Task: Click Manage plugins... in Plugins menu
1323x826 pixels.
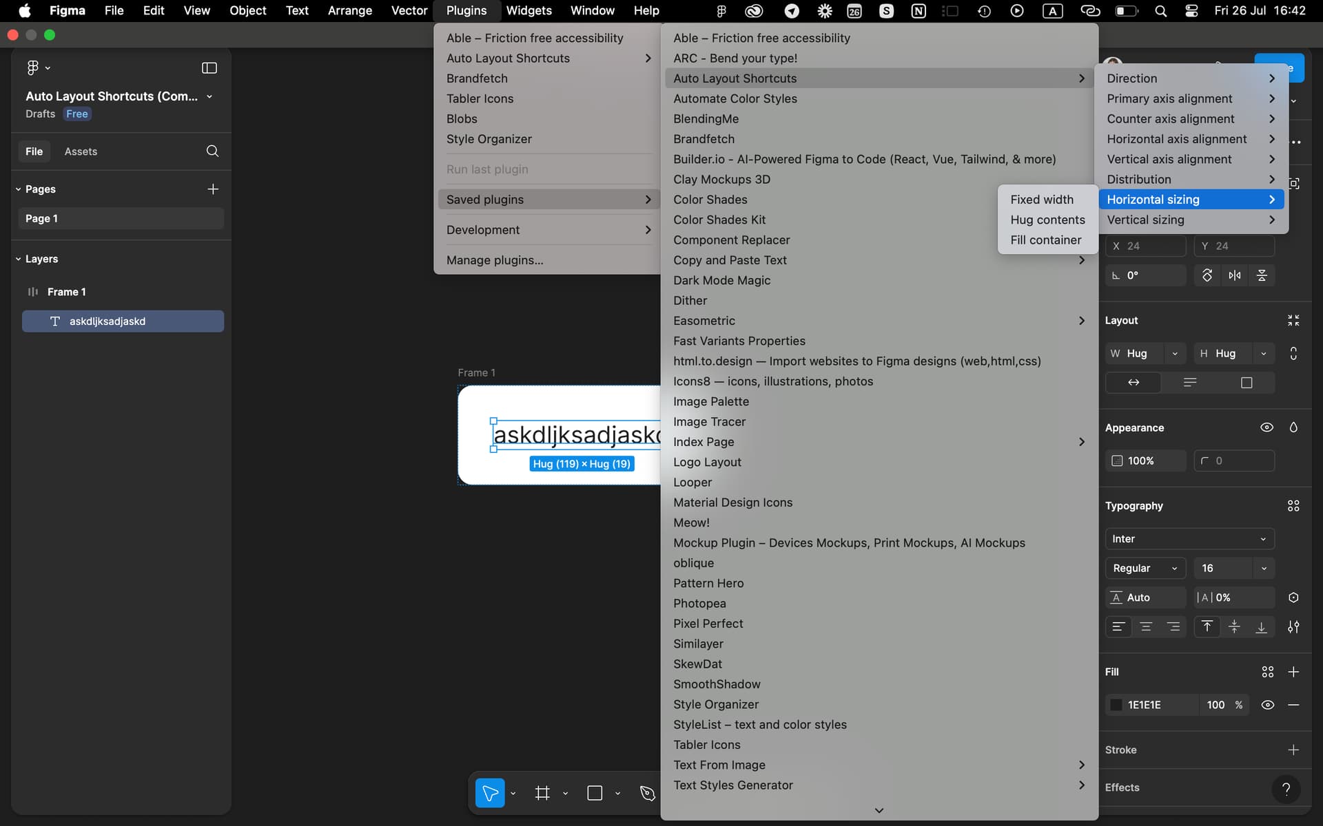Action: (x=495, y=260)
